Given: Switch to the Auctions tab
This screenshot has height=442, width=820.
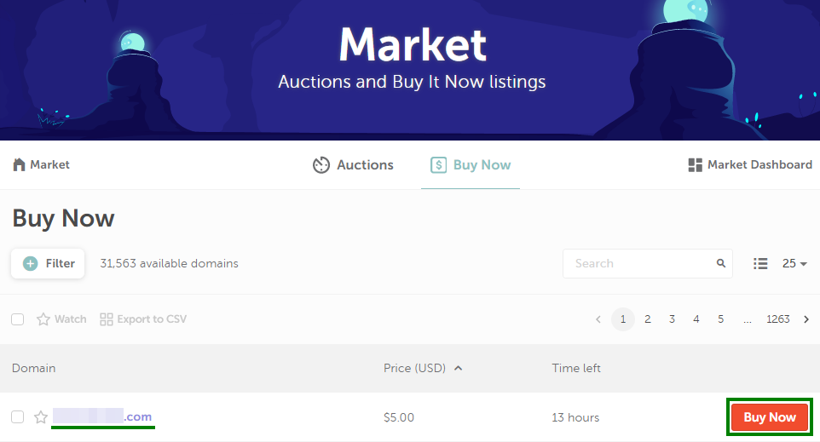Looking at the screenshot, I should point(353,165).
